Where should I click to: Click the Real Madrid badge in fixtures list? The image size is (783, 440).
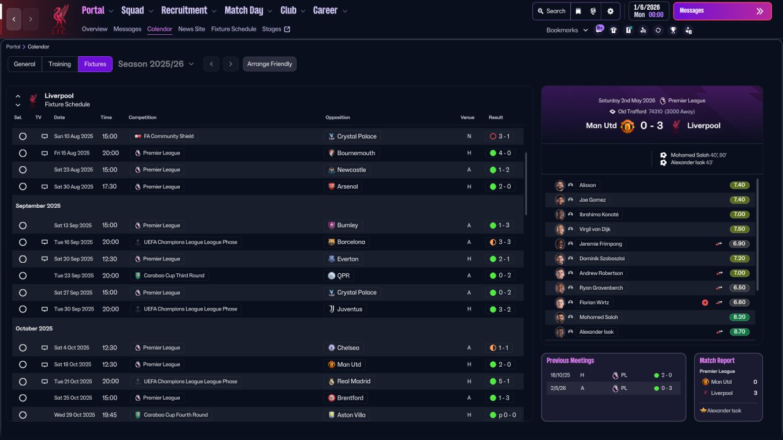coord(331,381)
